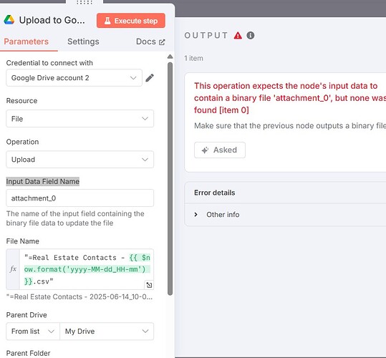Open the From list mode dropdown

pos(33,332)
